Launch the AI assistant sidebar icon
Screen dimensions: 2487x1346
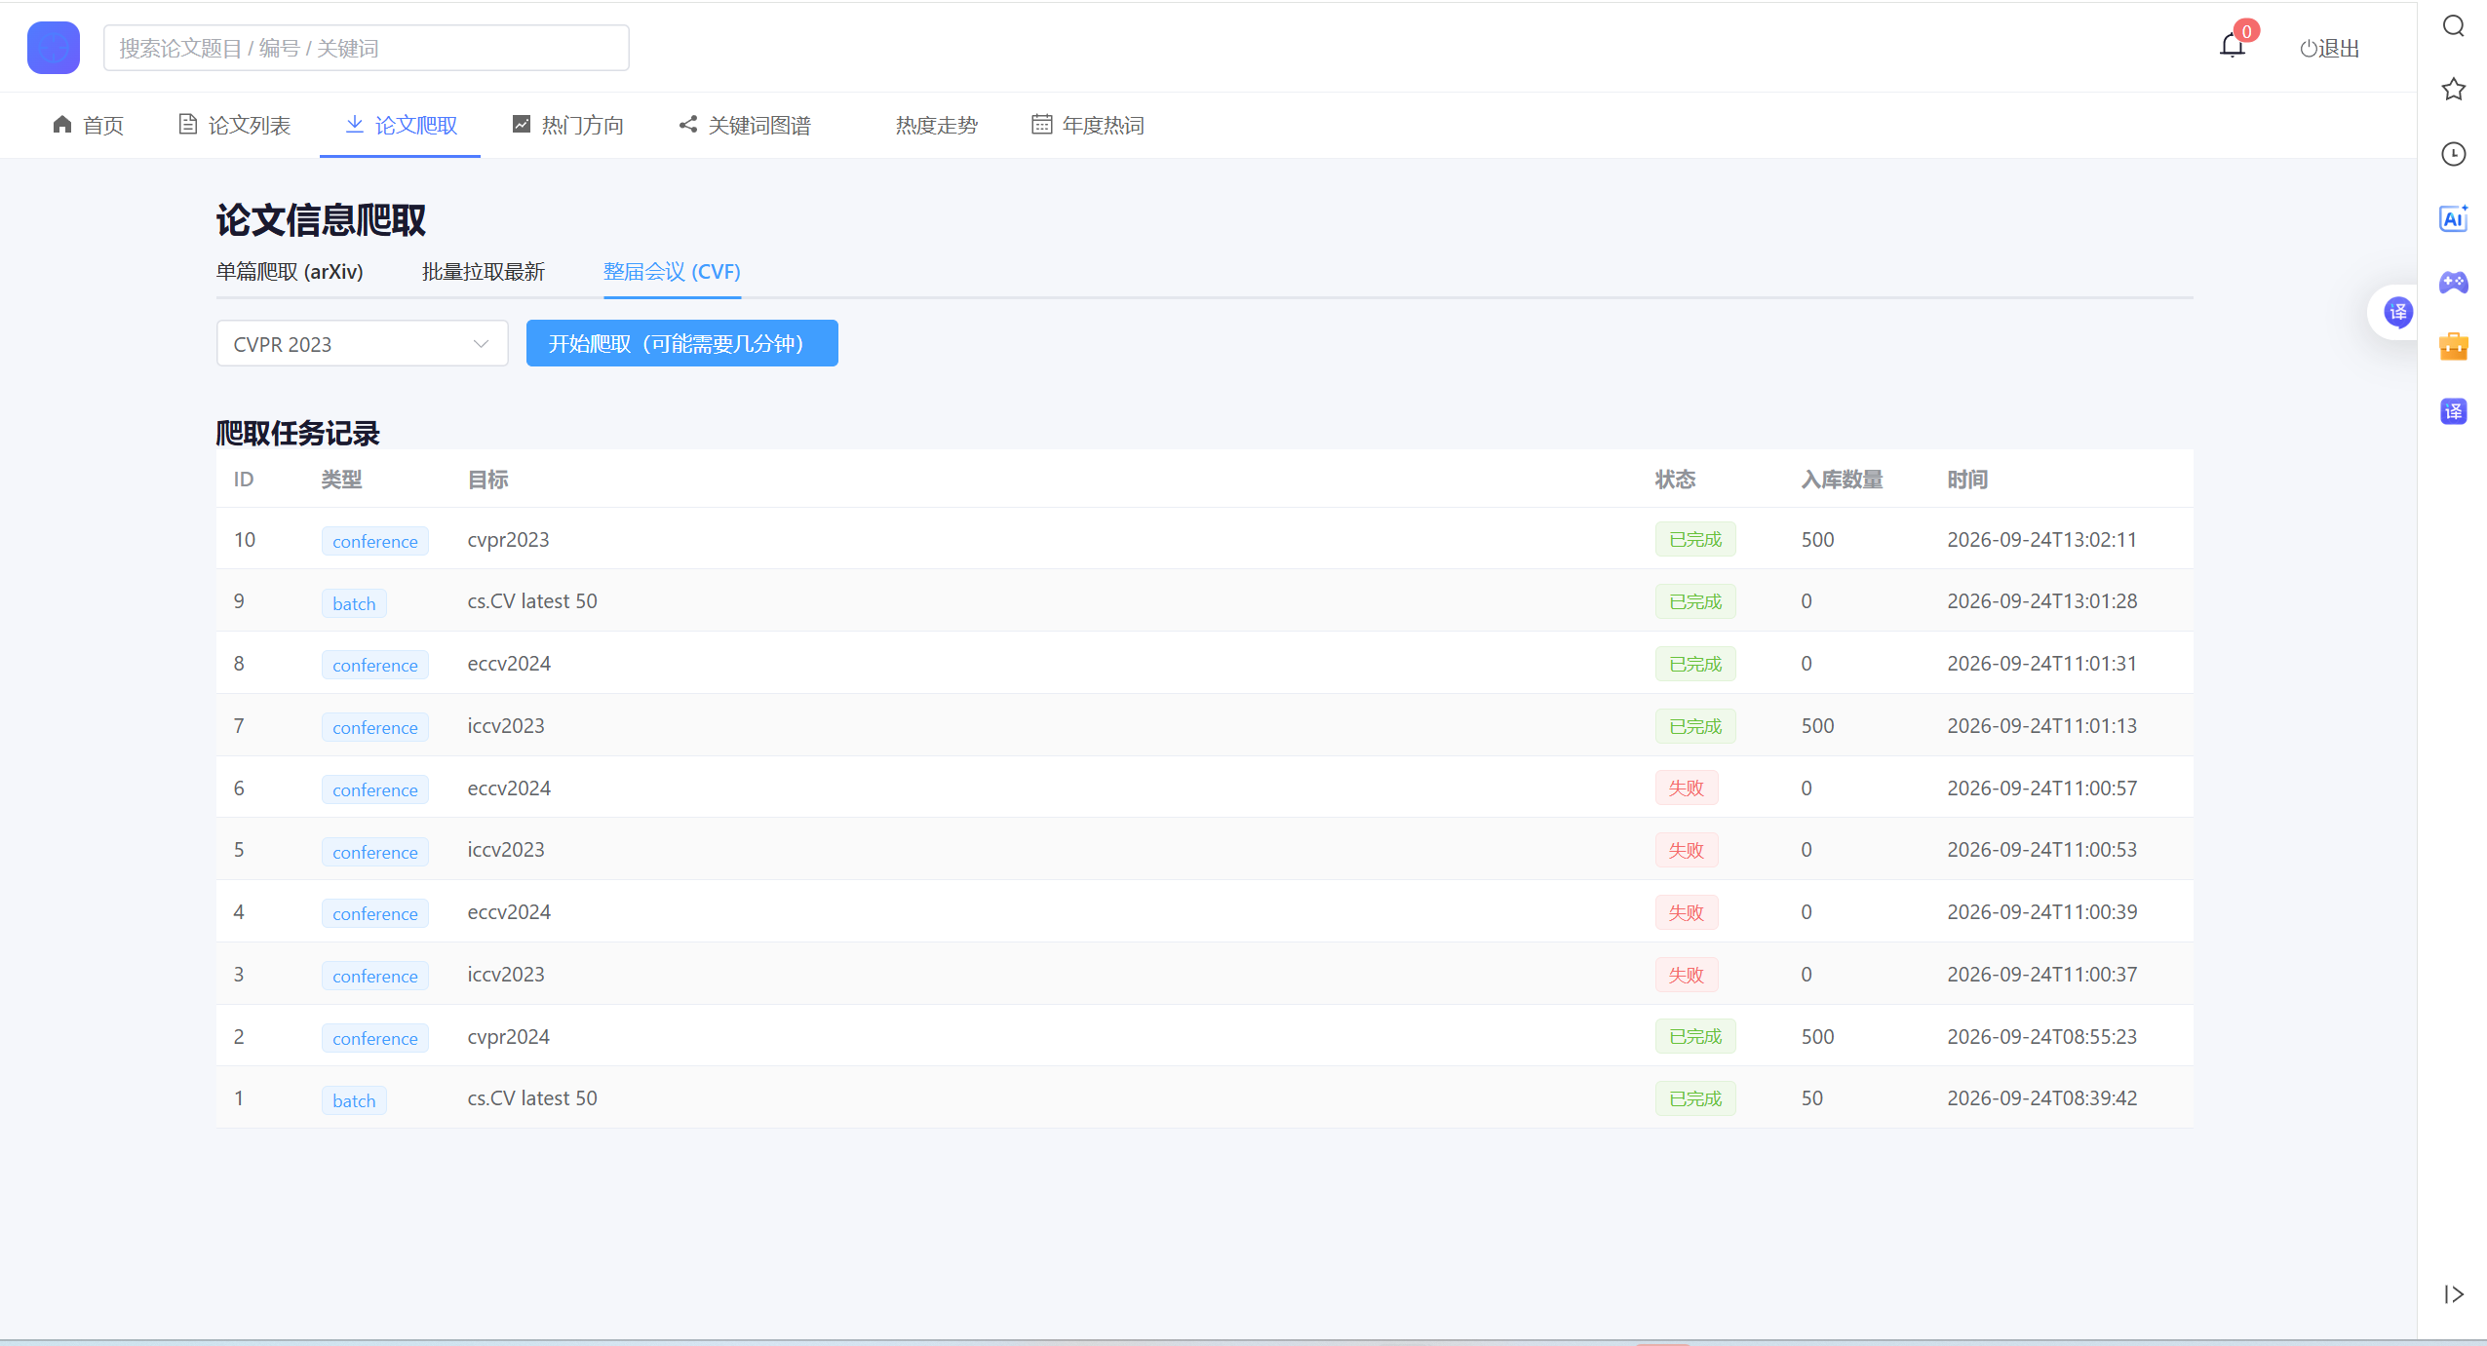2453,218
